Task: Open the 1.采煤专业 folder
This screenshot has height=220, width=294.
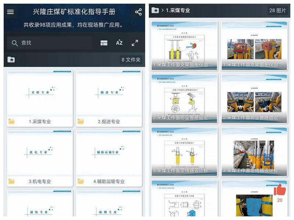Action: click(x=40, y=98)
